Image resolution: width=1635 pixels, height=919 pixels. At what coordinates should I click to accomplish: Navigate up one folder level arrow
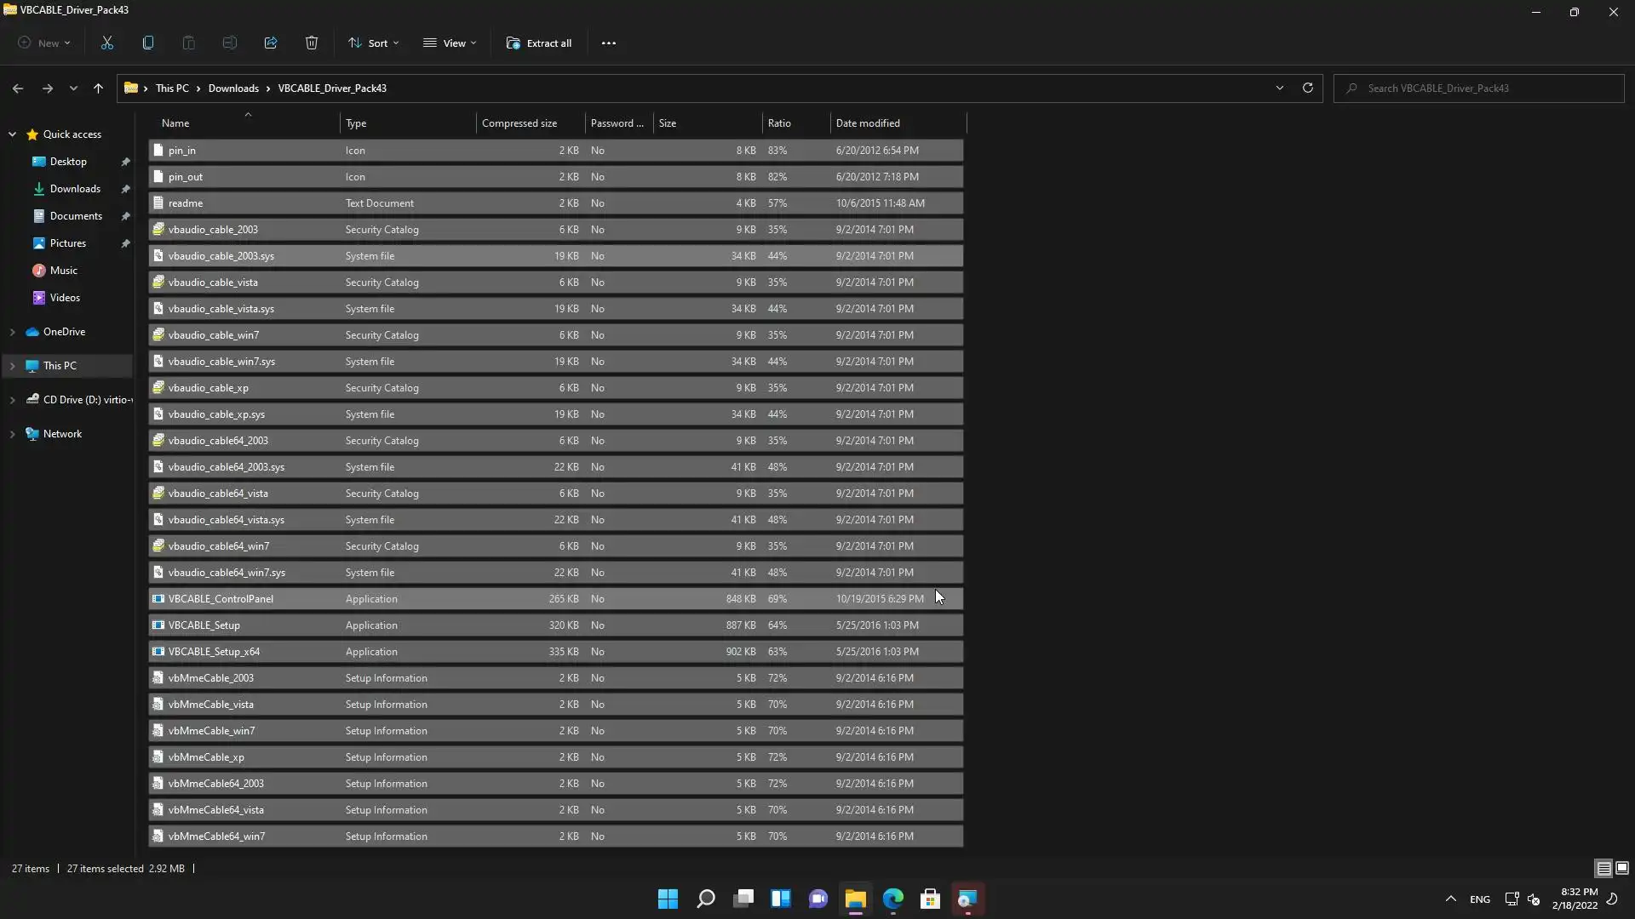tap(98, 88)
